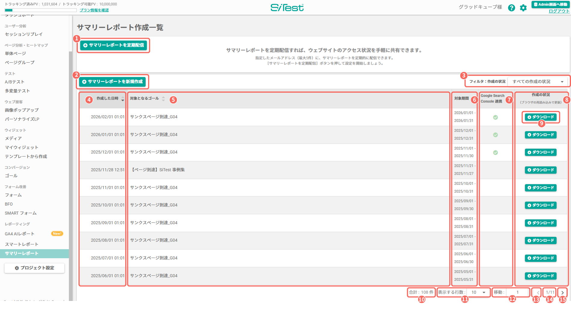The image size is (571, 316).
Task: Open 画像ポップアップ in sidebar
Action: 22,110
